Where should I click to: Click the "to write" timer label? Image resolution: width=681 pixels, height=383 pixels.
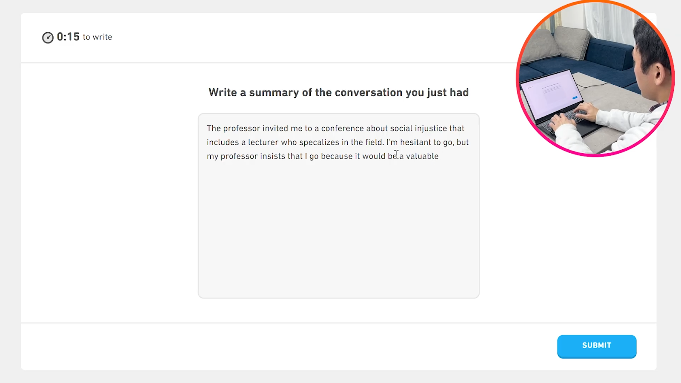coord(97,37)
